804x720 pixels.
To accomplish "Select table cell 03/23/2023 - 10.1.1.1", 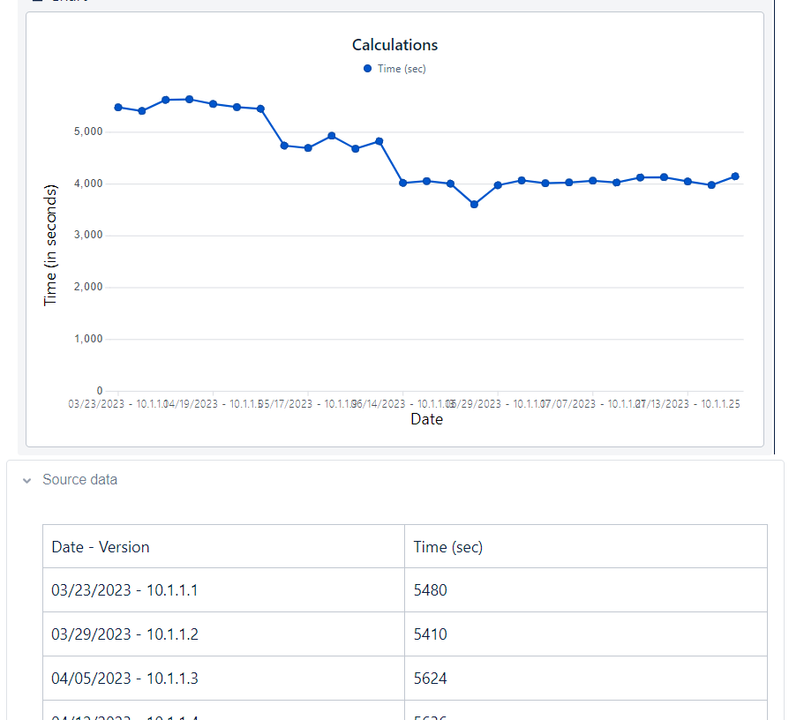I will click(223, 590).
